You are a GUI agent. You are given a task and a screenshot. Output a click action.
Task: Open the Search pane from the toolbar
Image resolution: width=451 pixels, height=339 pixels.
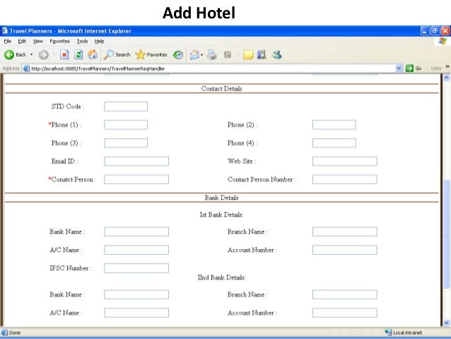(117, 54)
